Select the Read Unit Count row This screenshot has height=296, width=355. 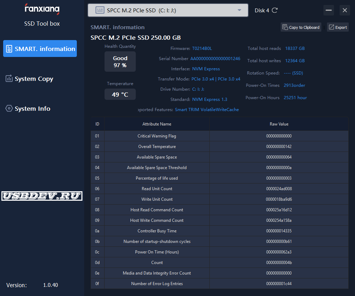tap(219, 189)
